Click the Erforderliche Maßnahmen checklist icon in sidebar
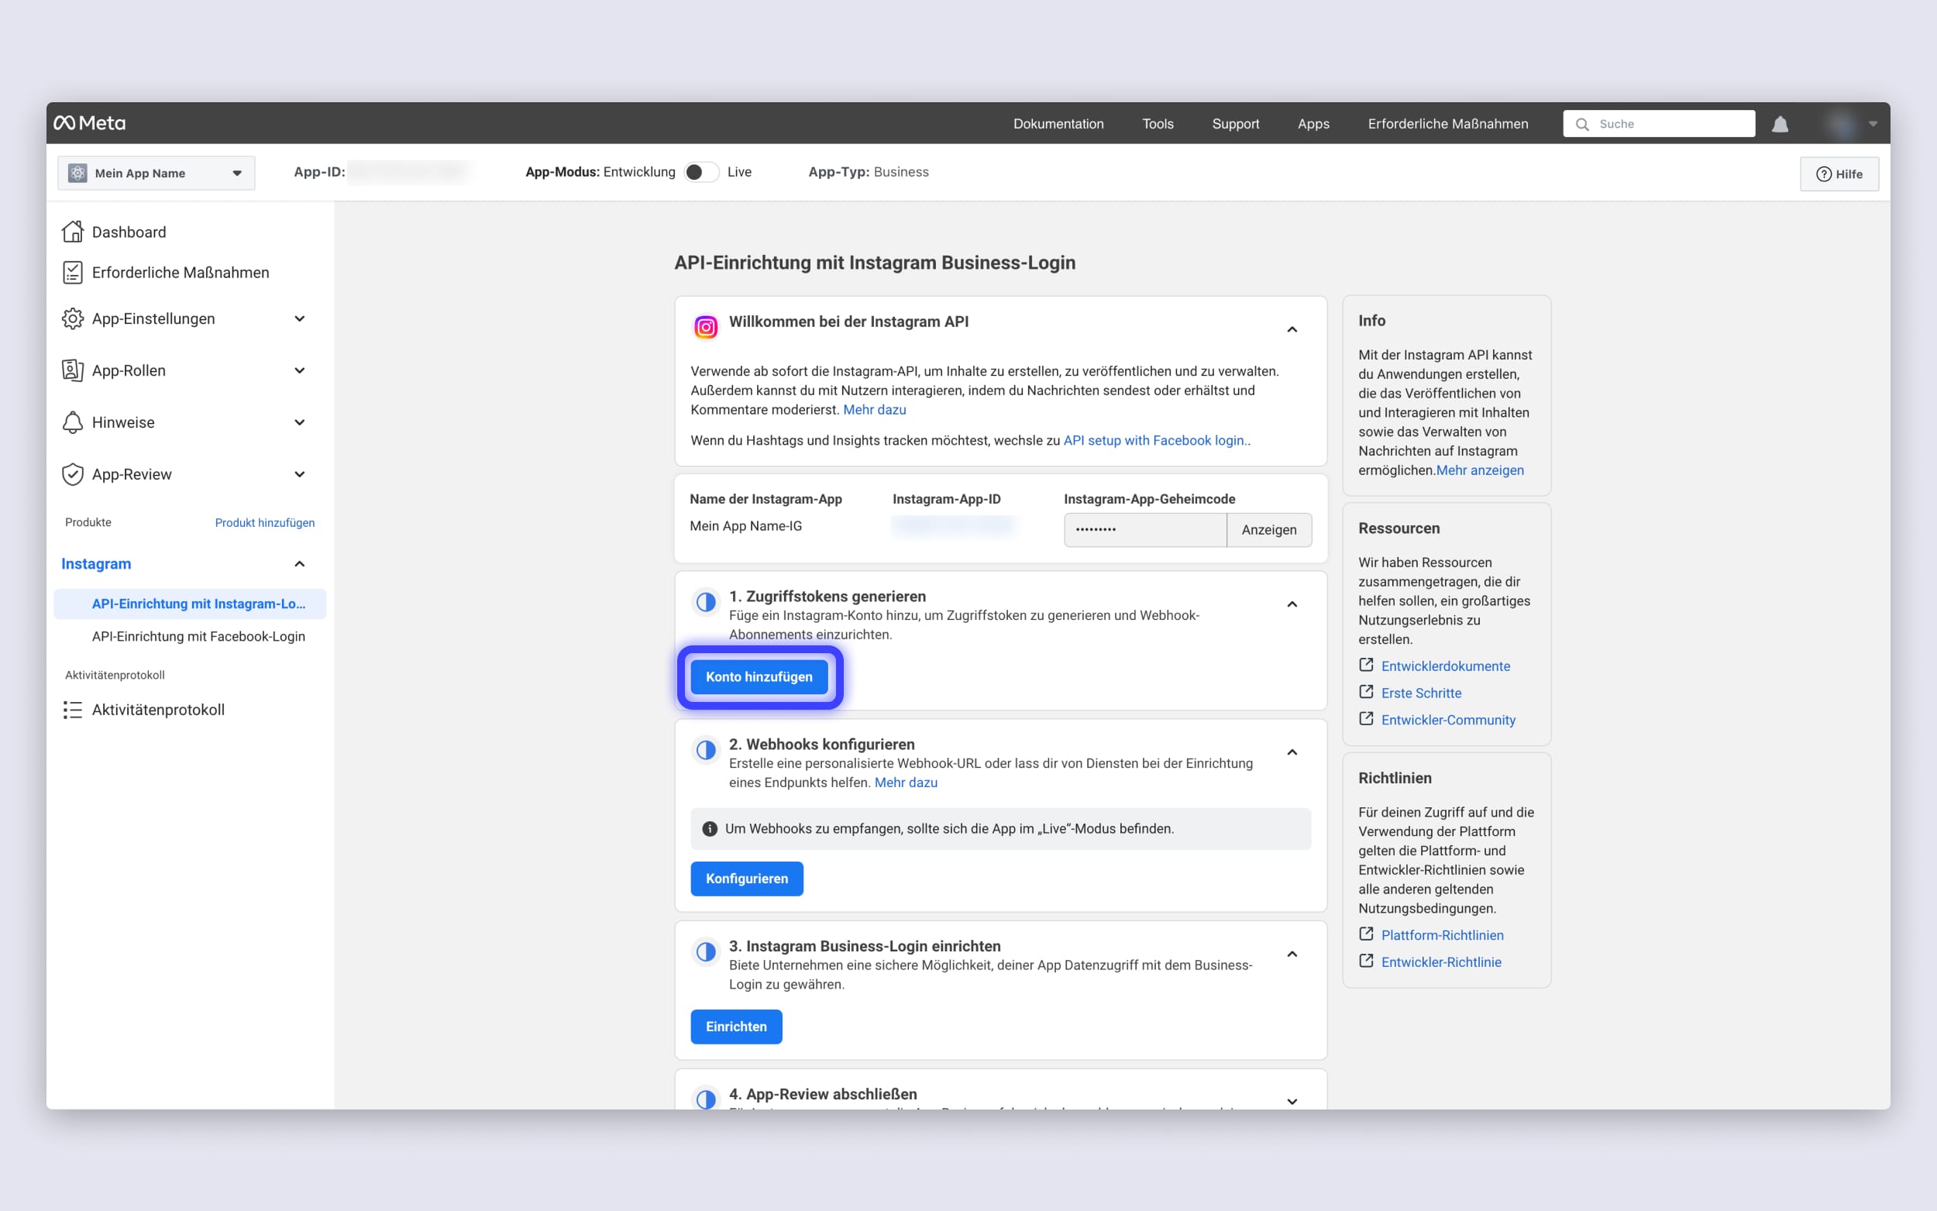The width and height of the screenshot is (1937, 1211). click(73, 272)
